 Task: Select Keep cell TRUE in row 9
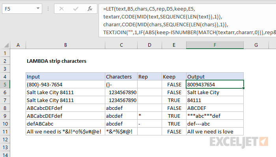(x=174, y=116)
